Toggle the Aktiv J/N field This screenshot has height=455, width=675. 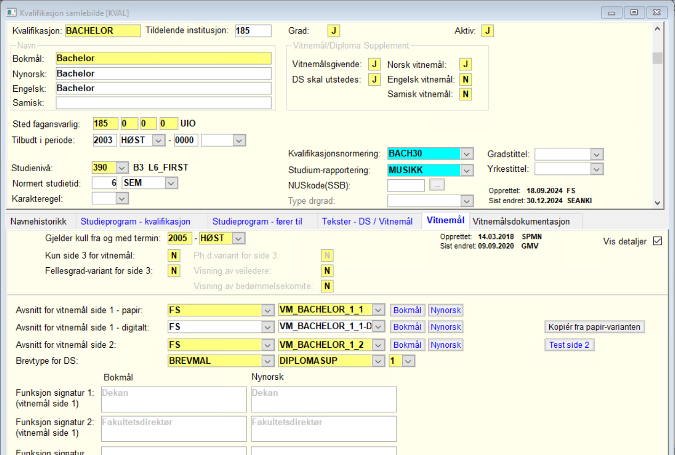pos(487,31)
